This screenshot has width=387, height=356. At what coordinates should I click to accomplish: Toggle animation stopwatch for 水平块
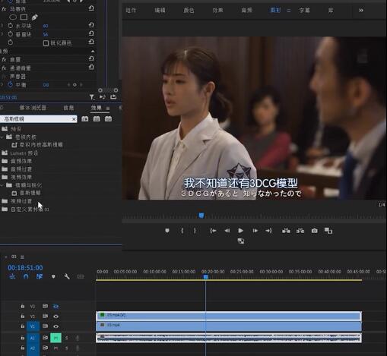(x=11, y=26)
